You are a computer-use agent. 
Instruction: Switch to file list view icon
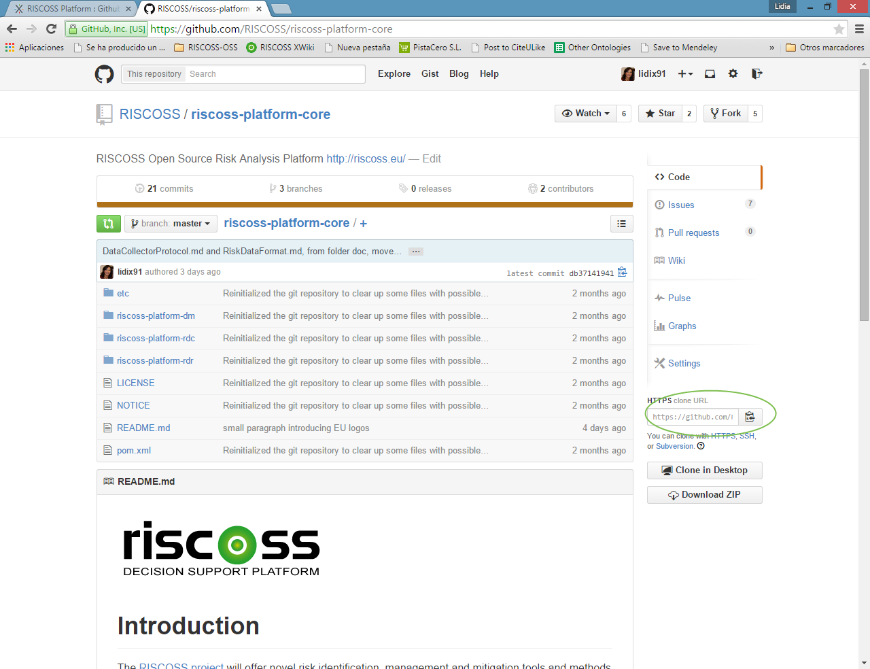click(x=621, y=224)
